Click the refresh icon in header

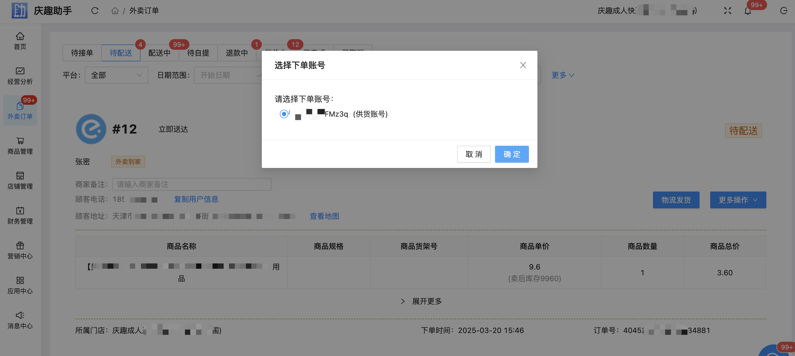tap(95, 11)
